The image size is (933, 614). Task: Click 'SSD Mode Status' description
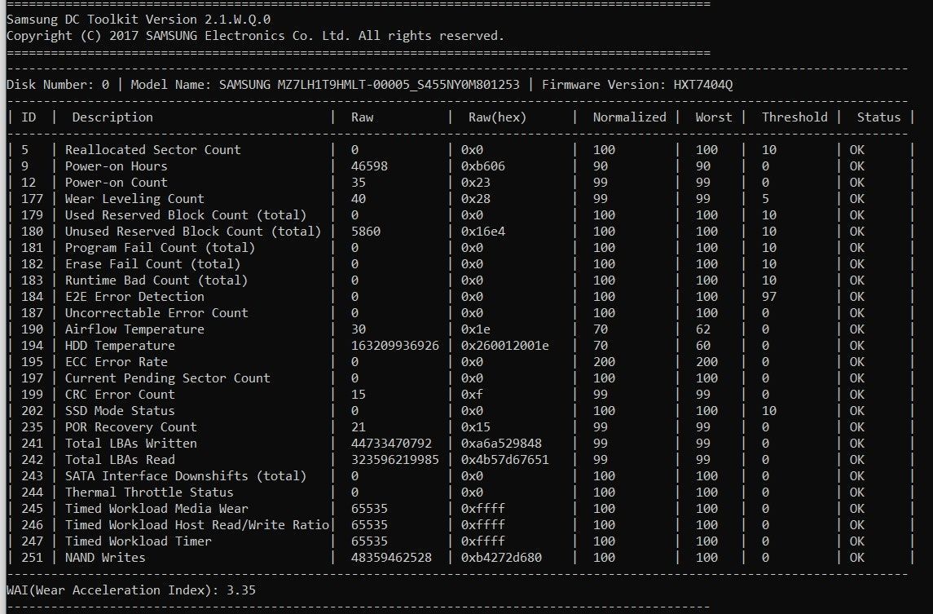point(120,411)
